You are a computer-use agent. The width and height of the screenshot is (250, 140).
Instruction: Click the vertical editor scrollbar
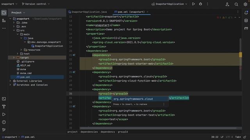pos(241,59)
